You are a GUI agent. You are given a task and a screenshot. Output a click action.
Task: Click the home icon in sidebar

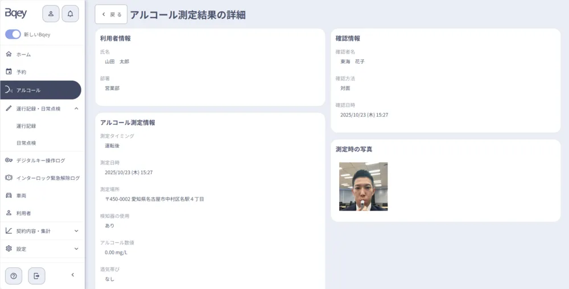[9, 54]
